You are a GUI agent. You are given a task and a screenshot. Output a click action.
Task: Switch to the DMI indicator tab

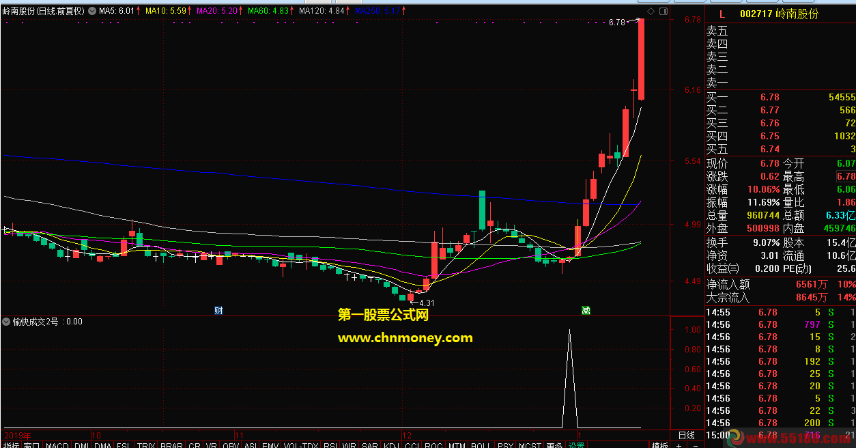coord(82,445)
